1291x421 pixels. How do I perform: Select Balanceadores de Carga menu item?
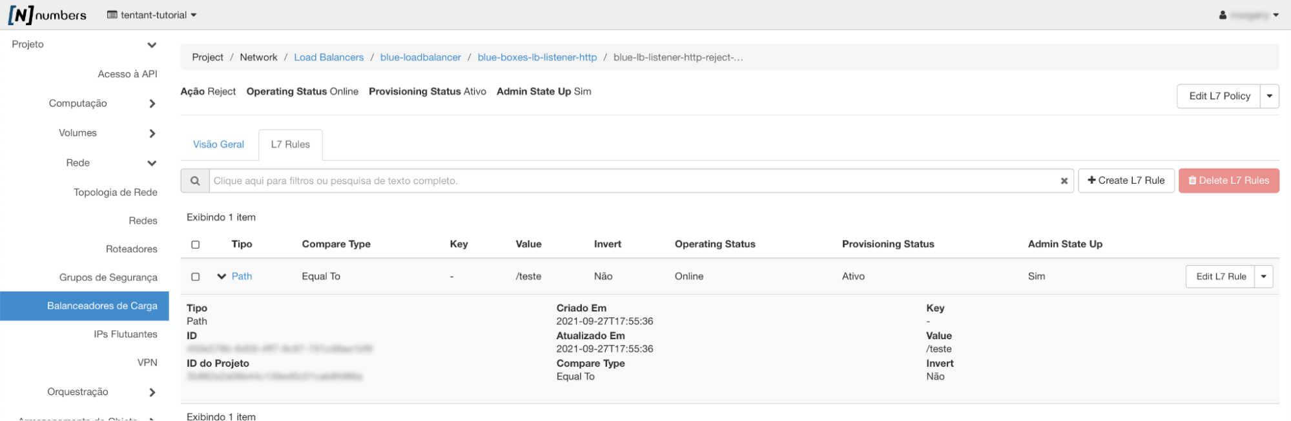(x=85, y=306)
